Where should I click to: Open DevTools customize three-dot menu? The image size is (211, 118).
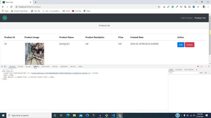[x=206, y=67]
